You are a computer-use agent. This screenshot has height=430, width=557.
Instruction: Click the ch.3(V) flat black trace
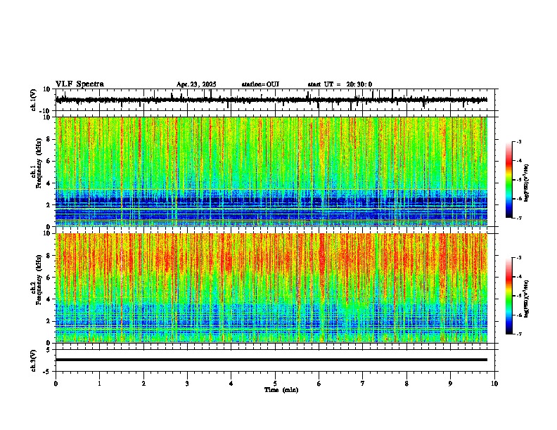271,360
